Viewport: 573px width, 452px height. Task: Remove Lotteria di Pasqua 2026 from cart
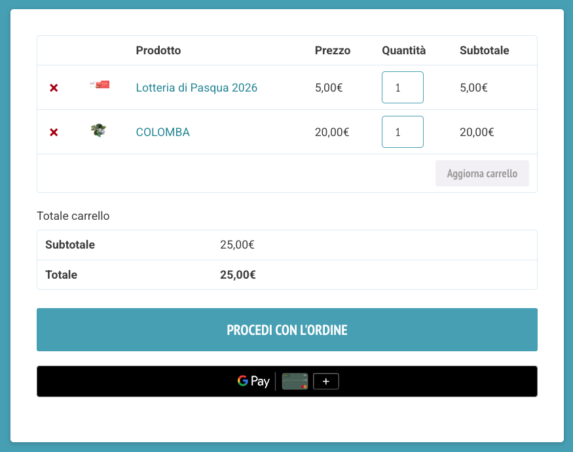(54, 88)
